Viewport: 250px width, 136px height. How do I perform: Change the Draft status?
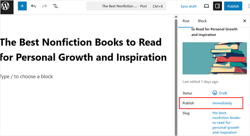point(223,93)
